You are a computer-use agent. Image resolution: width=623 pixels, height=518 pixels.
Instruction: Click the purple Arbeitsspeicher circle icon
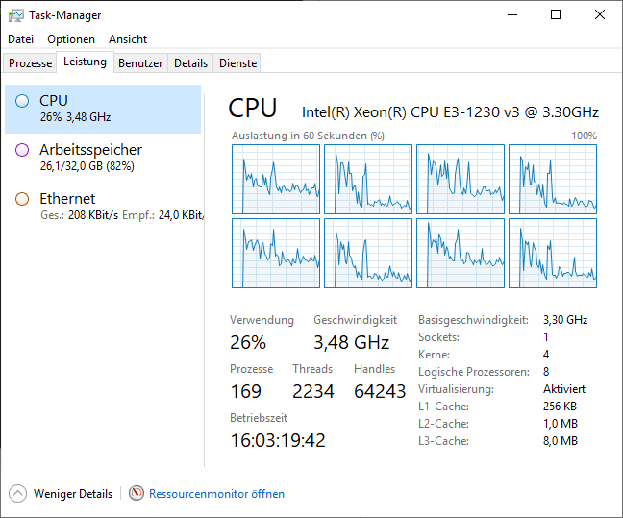[22, 150]
